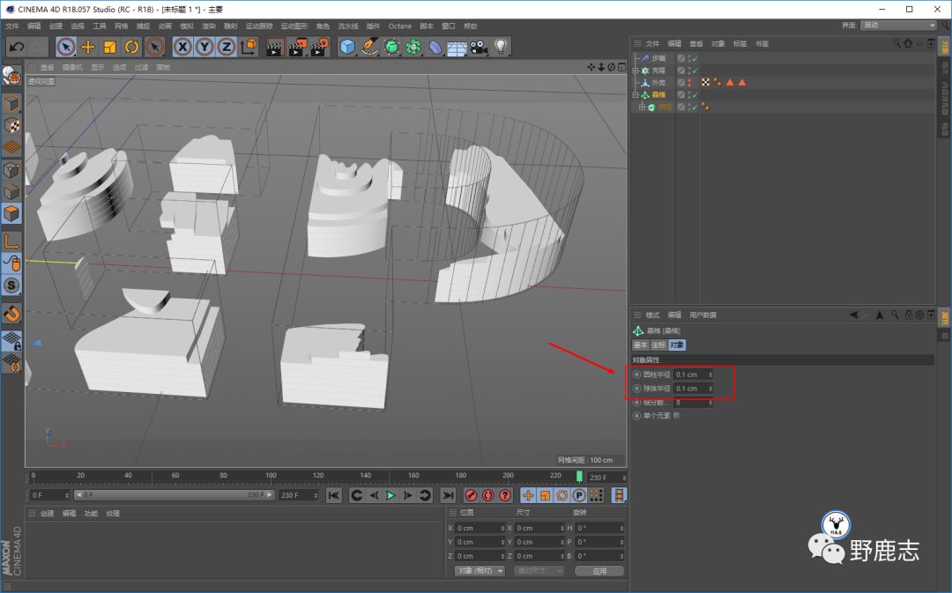This screenshot has height=593, width=952.
Task: Collapse the 晶格 object tree node
Action: point(636,94)
